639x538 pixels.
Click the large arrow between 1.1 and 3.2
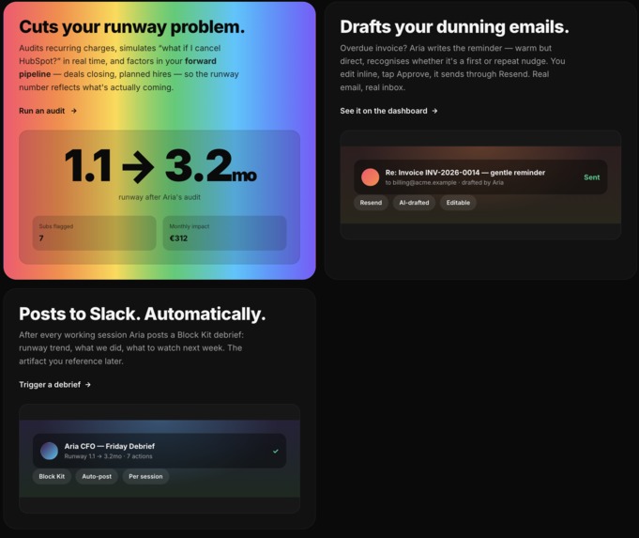[138, 166]
